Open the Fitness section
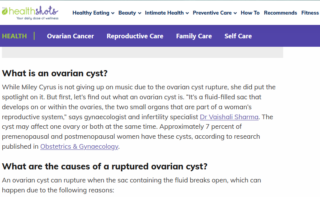This screenshot has width=320, height=197. (x=310, y=13)
